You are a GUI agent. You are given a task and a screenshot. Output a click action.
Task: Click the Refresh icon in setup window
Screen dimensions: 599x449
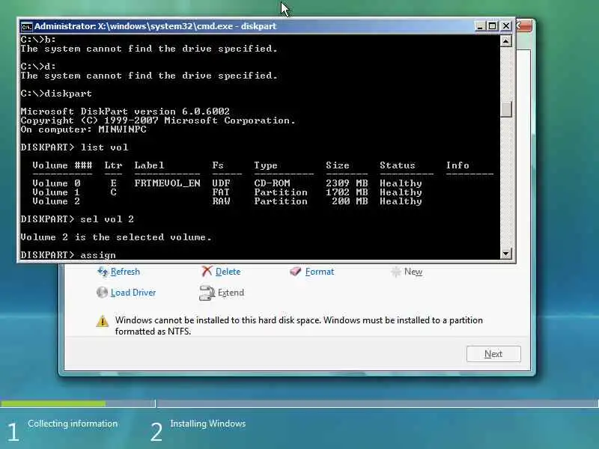pos(103,272)
